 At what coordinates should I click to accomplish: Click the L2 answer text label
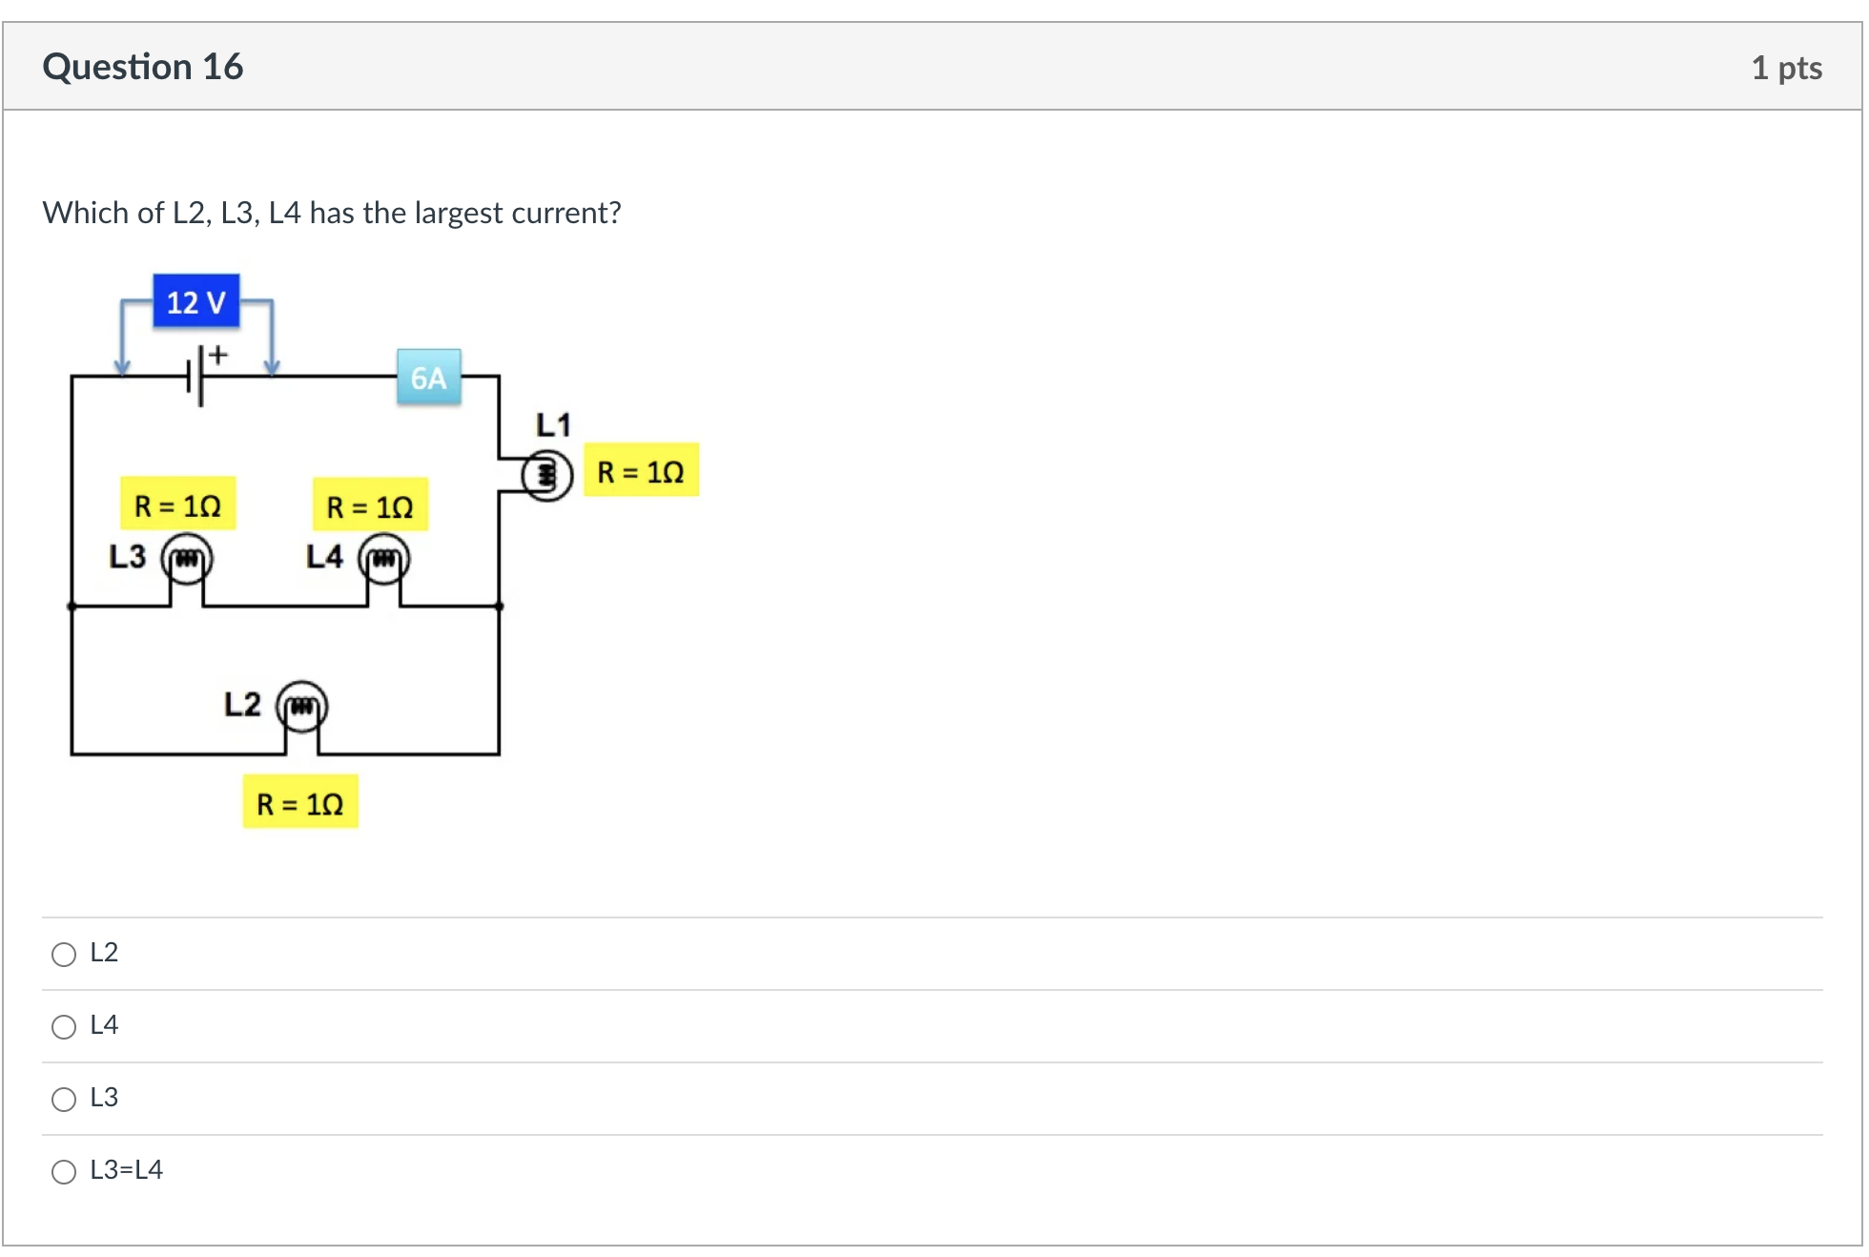tap(103, 952)
